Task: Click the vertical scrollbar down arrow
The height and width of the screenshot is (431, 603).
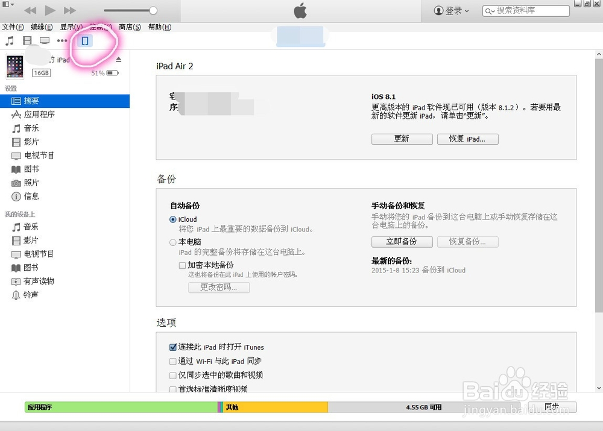Action: 599,388
